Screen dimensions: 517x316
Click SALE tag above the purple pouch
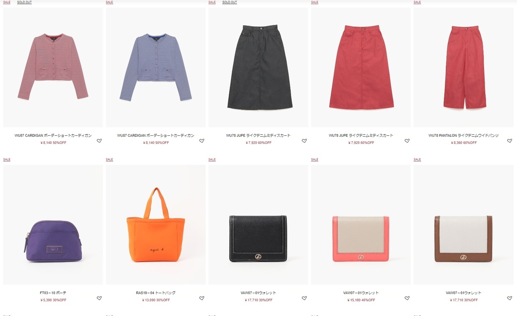pyautogui.click(x=7, y=160)
